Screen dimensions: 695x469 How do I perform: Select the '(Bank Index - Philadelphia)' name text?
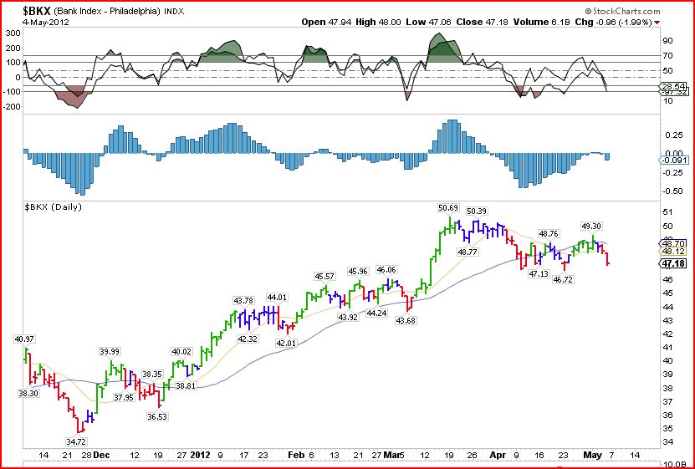pyautogui.click(x=107, y=11)
